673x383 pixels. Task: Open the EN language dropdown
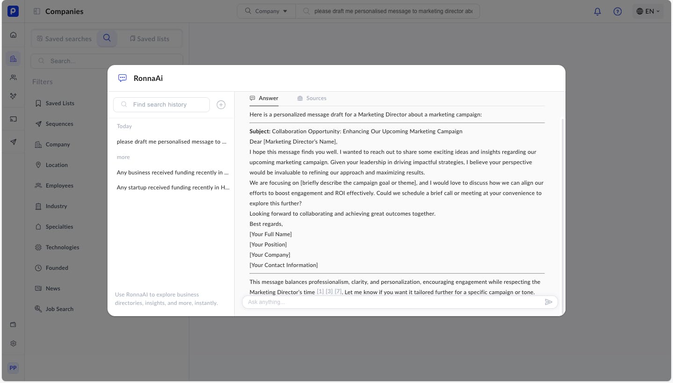coord(648,11)
